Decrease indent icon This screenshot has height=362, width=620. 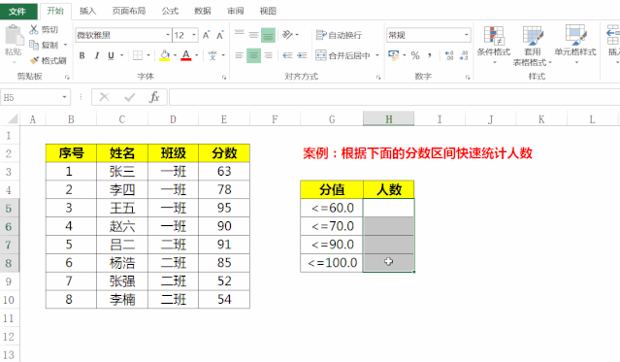tap(287, 55)
